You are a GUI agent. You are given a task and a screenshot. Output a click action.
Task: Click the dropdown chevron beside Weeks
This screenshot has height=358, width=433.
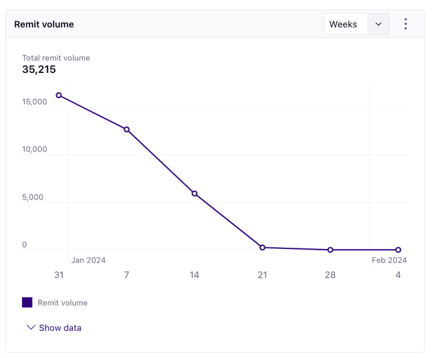coord(378,24)
